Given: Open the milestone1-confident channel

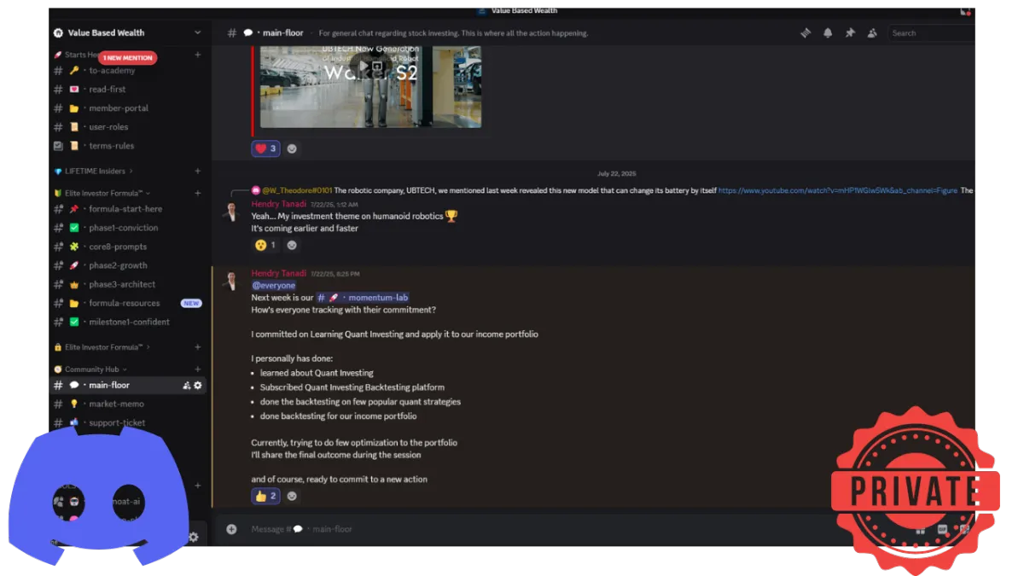Looking at the screenshot, I should 128,322.
